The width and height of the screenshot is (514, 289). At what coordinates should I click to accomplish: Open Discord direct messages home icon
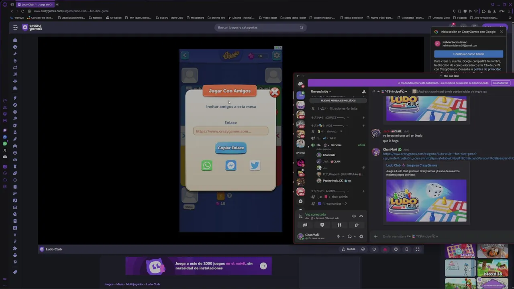[x=300, y=84]
